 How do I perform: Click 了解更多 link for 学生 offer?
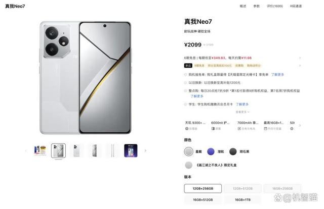point(242,104)
